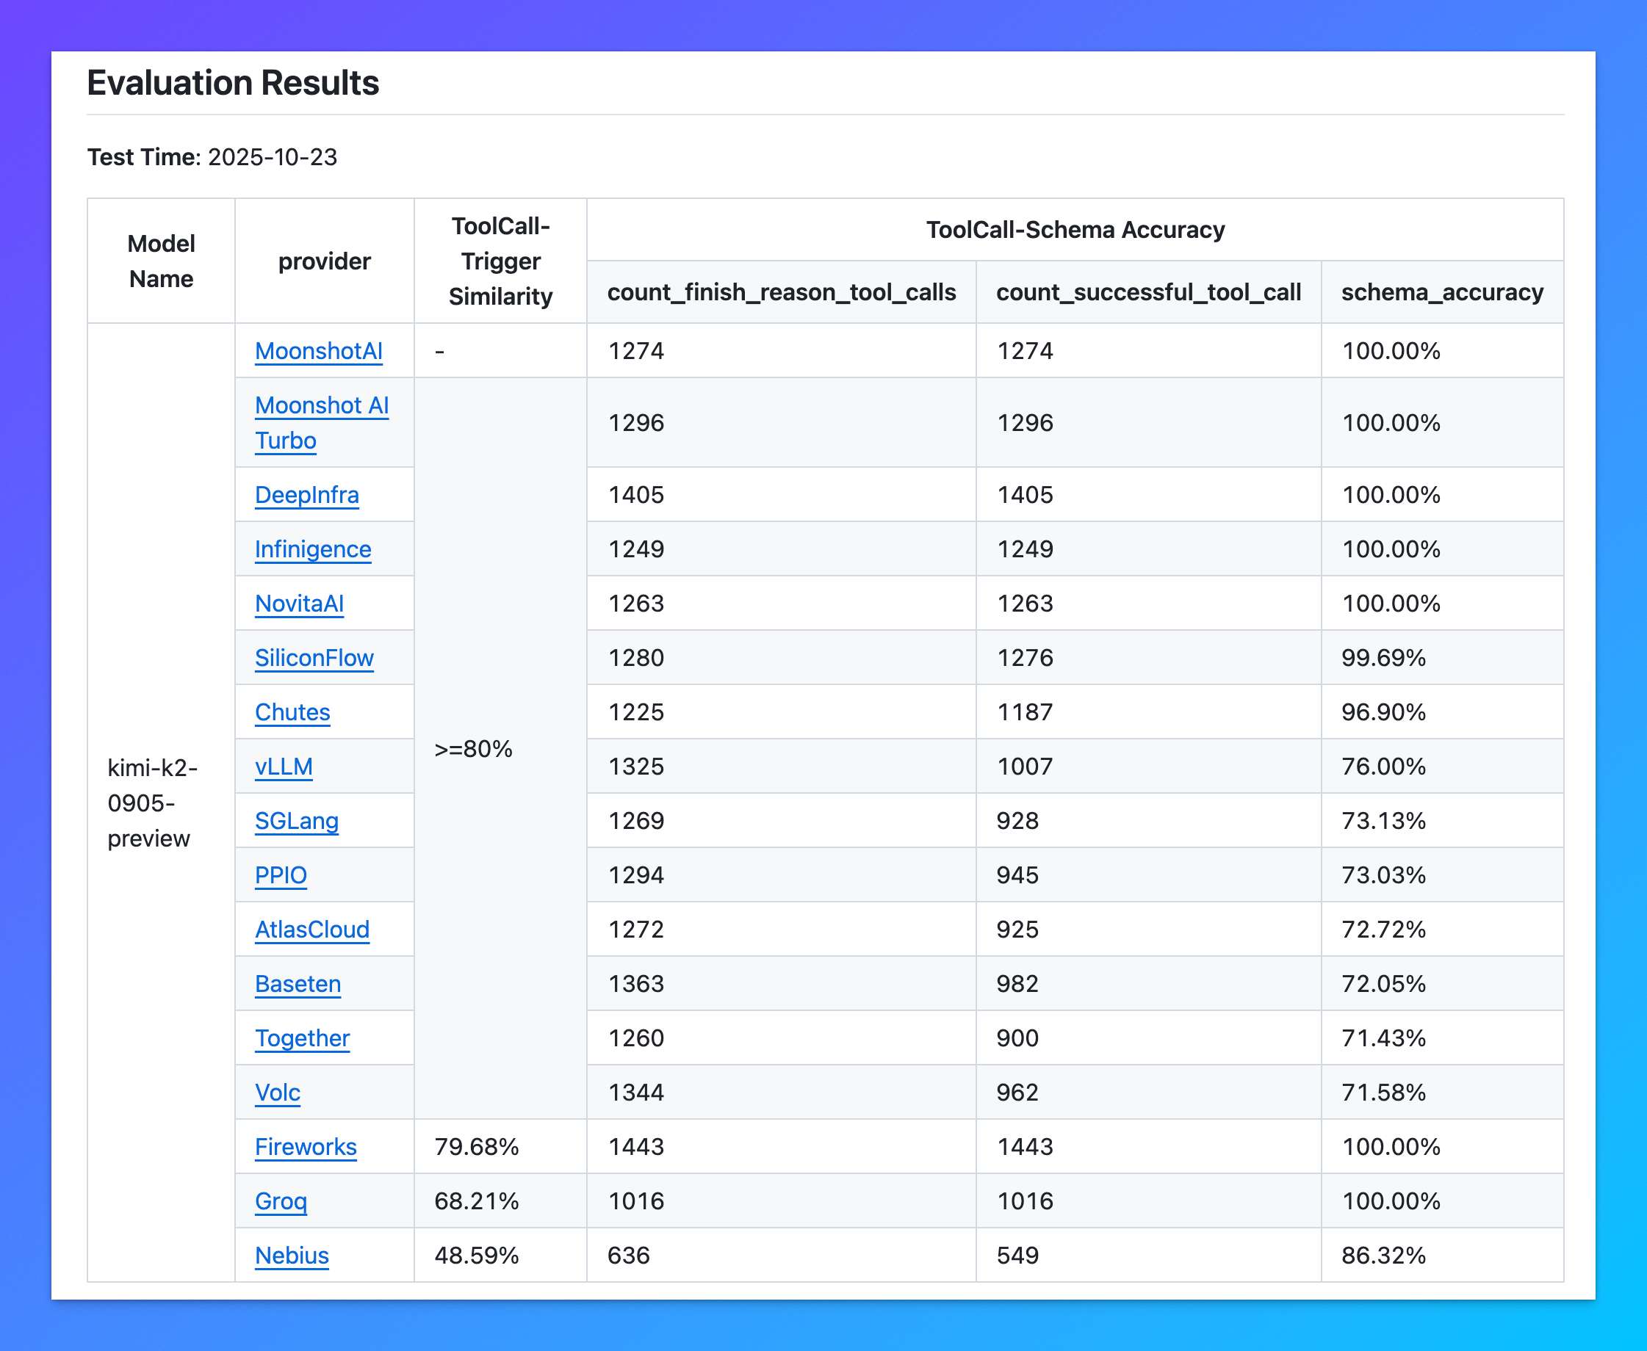Follow the Baseten link
Screen dimensions: 1647x1351
(x=298, y=985)
